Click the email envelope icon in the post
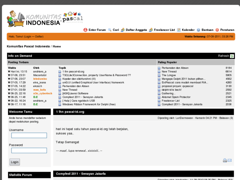Screen dimensions: 240x180 pyautogui.click(x=229, y=160)
